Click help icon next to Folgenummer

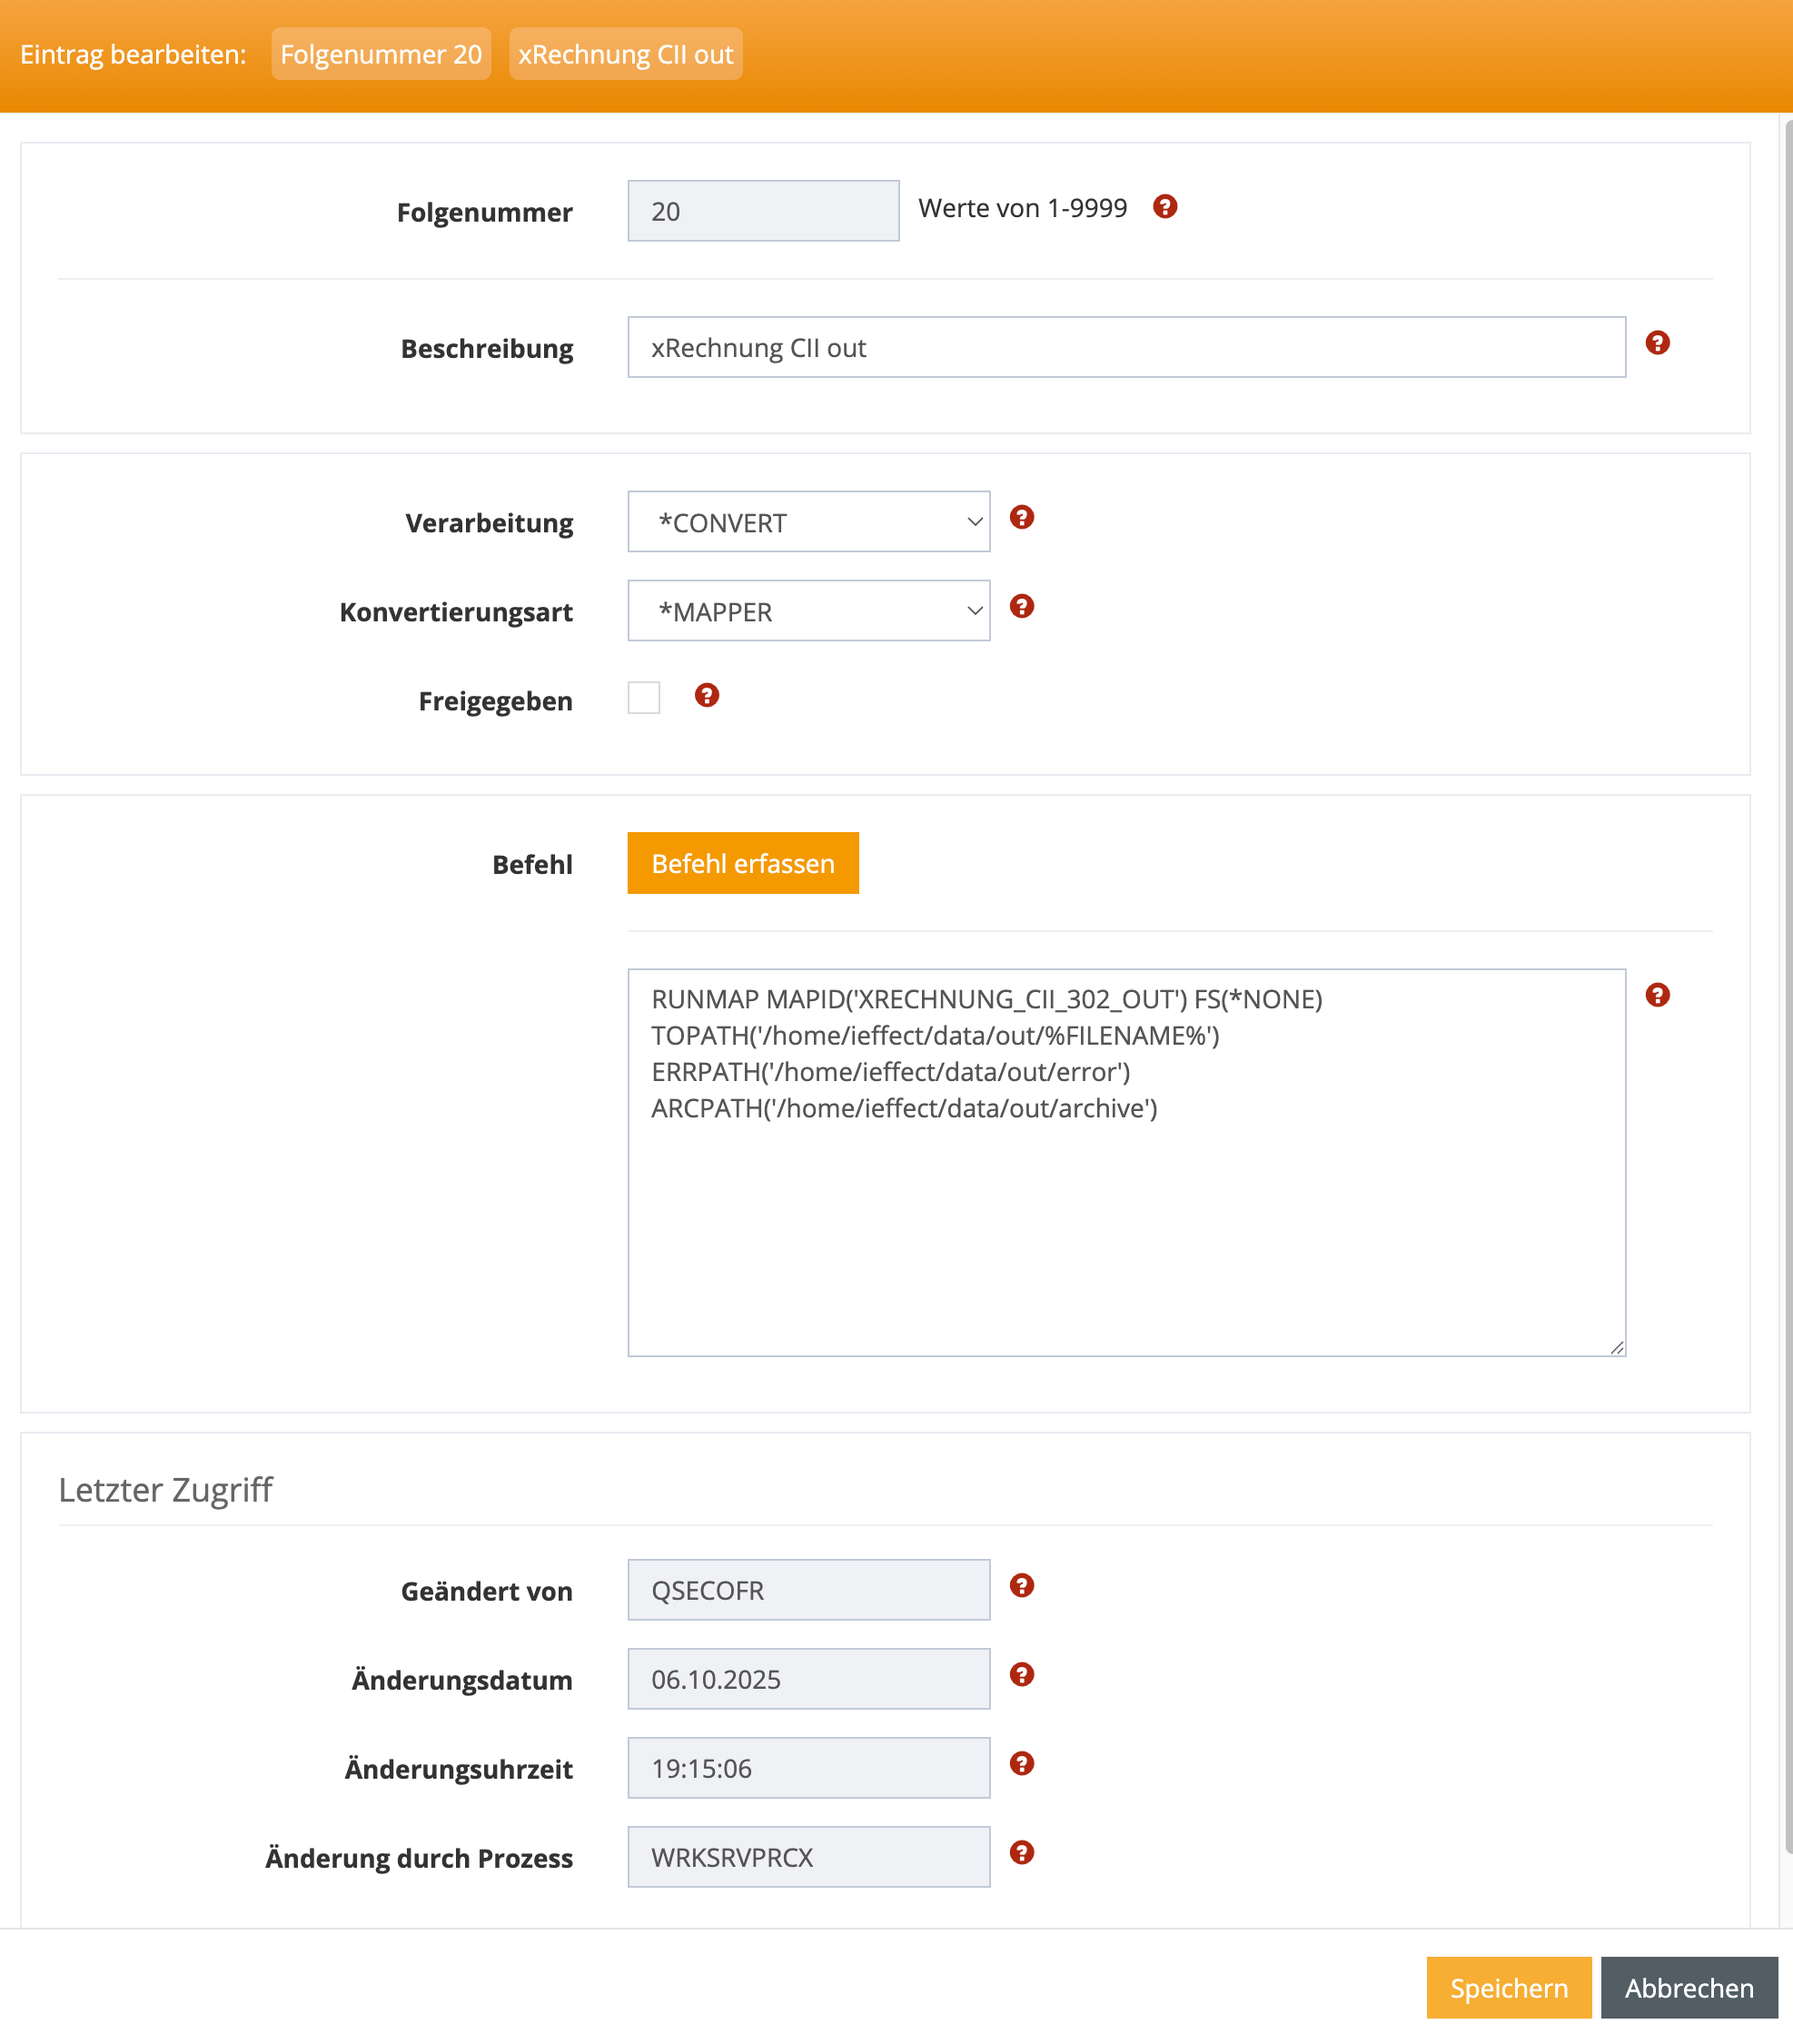(x=1164, y=207)
